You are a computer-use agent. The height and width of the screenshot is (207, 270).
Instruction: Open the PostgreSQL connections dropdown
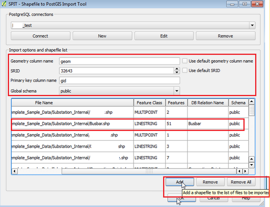click(x=252, y=26)
